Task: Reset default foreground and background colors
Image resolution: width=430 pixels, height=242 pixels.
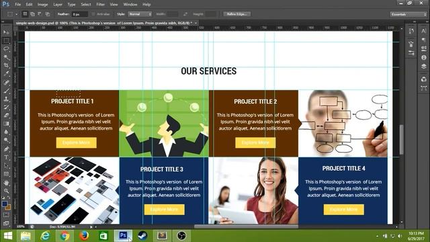Action: coord(3,197)
